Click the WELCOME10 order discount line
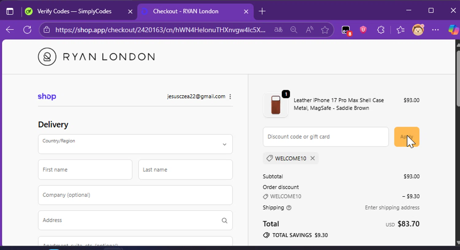Screen dimensions: 460x250 286,197
